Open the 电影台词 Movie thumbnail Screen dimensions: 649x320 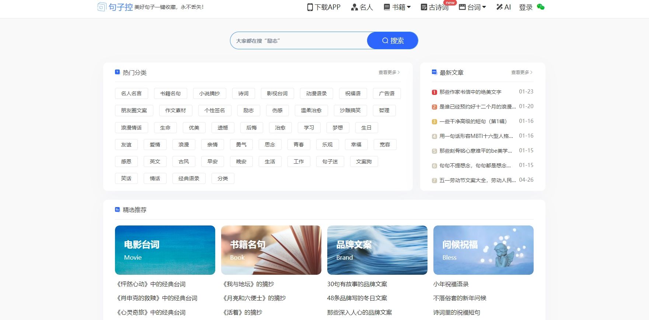tap(165, 250)
